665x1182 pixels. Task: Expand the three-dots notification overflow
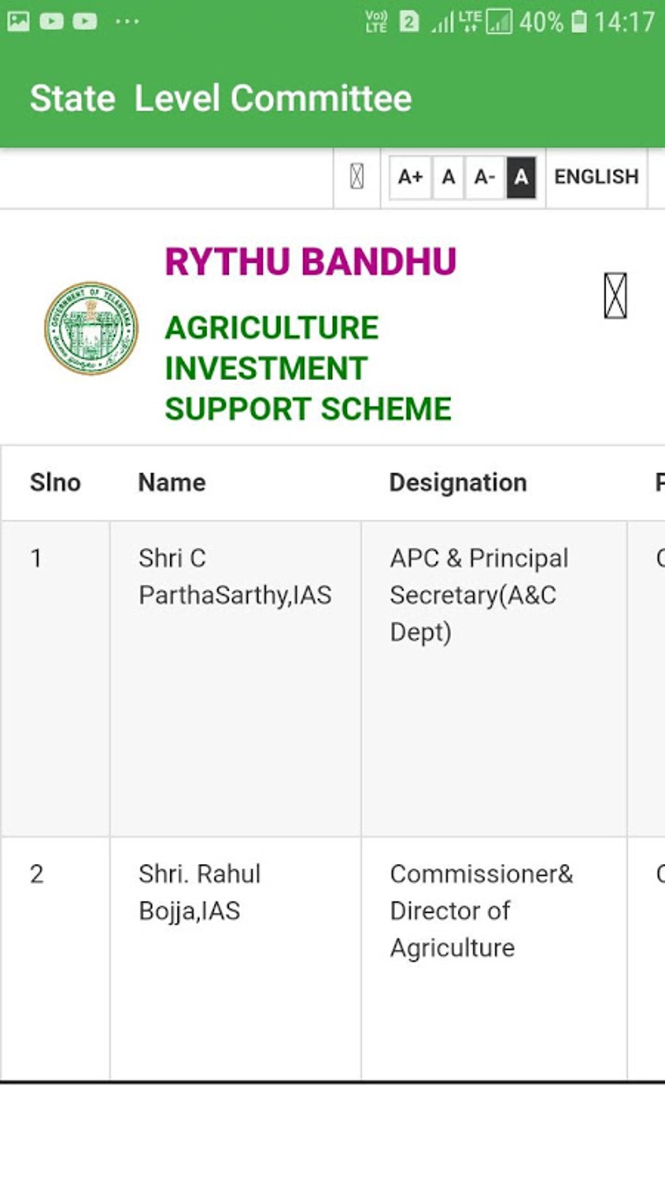126,22
